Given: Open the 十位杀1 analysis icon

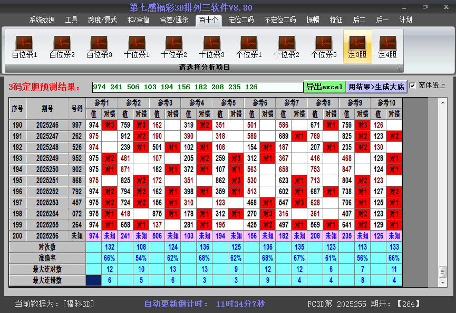Looking at the screenshot, I should pyautogui.click(x=137, y=46).
